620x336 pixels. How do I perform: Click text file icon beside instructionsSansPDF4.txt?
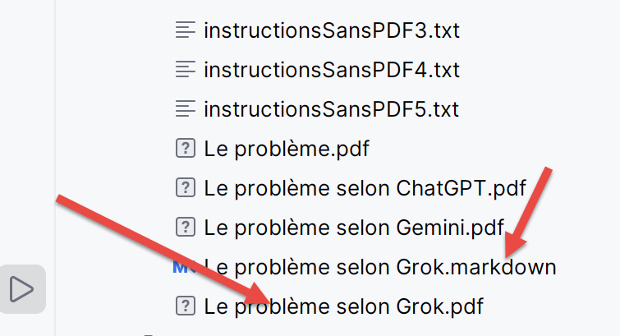[185, 69]
